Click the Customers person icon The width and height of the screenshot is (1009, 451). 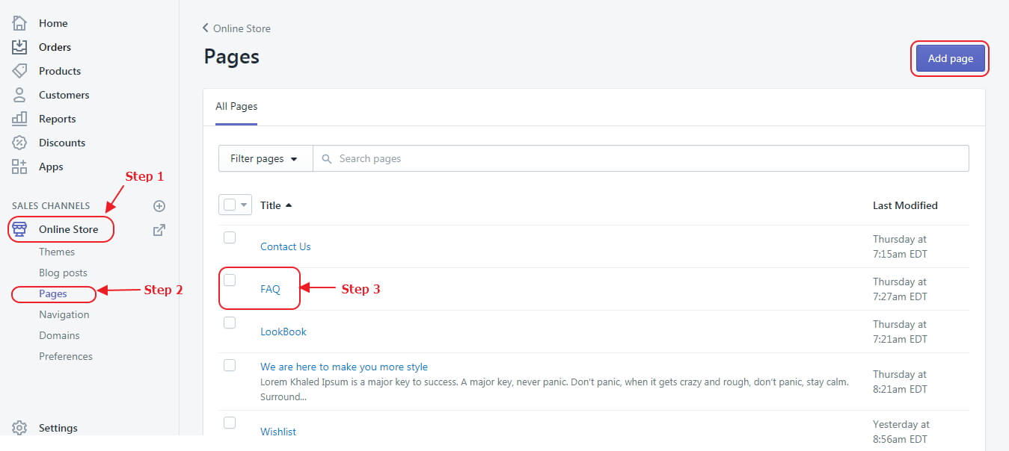pyautogui.click(x=20, y=95)
